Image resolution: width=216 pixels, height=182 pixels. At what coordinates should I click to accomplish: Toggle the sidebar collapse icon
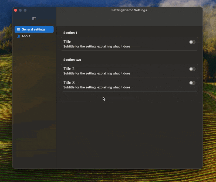pyautogui.click(x=34, y=19)
